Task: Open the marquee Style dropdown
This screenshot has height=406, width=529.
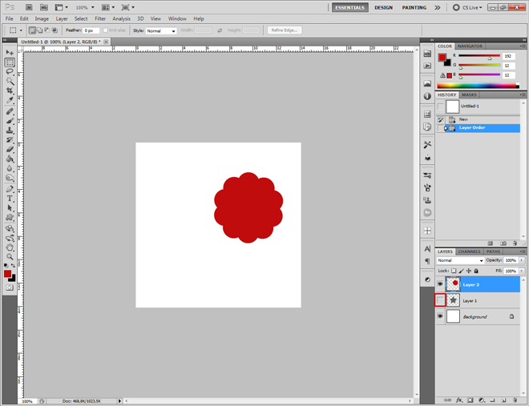Action: (x=160, y=30)
